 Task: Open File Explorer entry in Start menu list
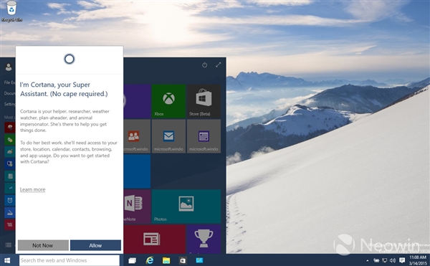coord(9,82)
